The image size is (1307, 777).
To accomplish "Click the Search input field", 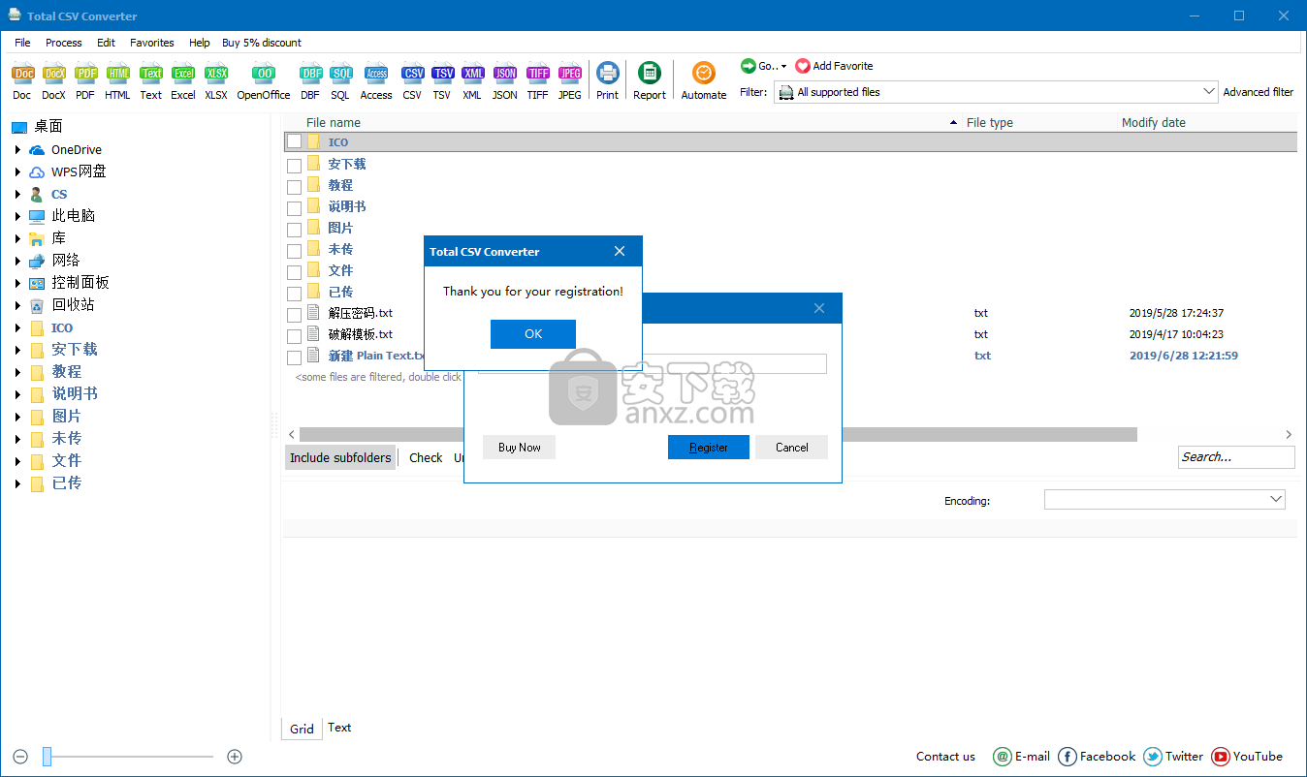I will click(1236, 457).
